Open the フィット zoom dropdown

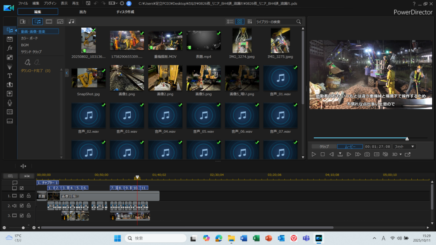(x=404, y=146)
